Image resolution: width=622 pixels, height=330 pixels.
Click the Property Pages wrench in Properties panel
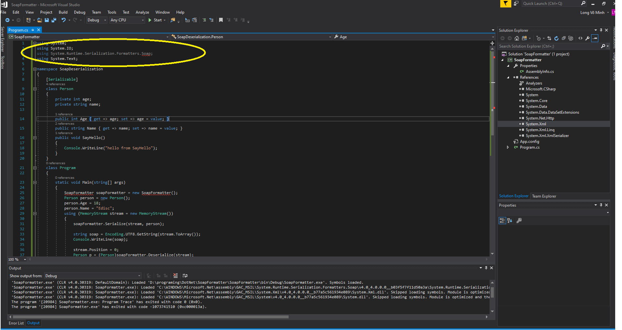[x=519, y=221]
